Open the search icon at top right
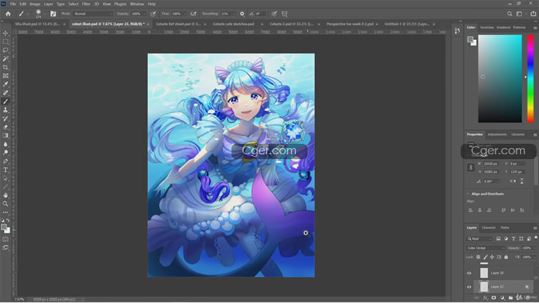This screenshot has height=303, width=539. [x=510, y=13]
